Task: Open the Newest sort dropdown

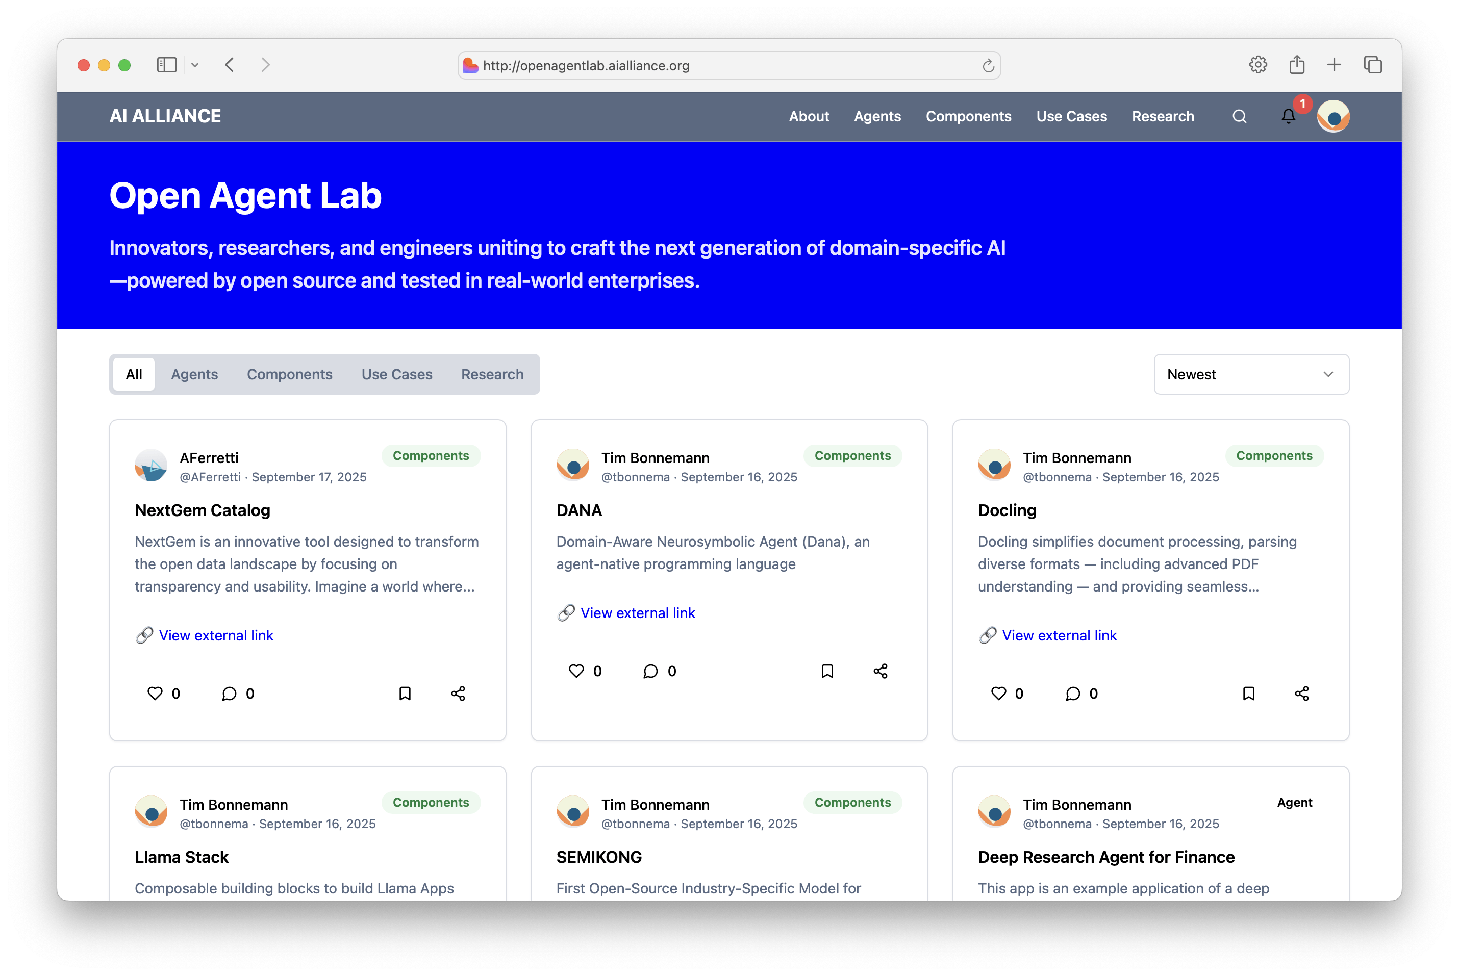Action: click(1251, 374)
